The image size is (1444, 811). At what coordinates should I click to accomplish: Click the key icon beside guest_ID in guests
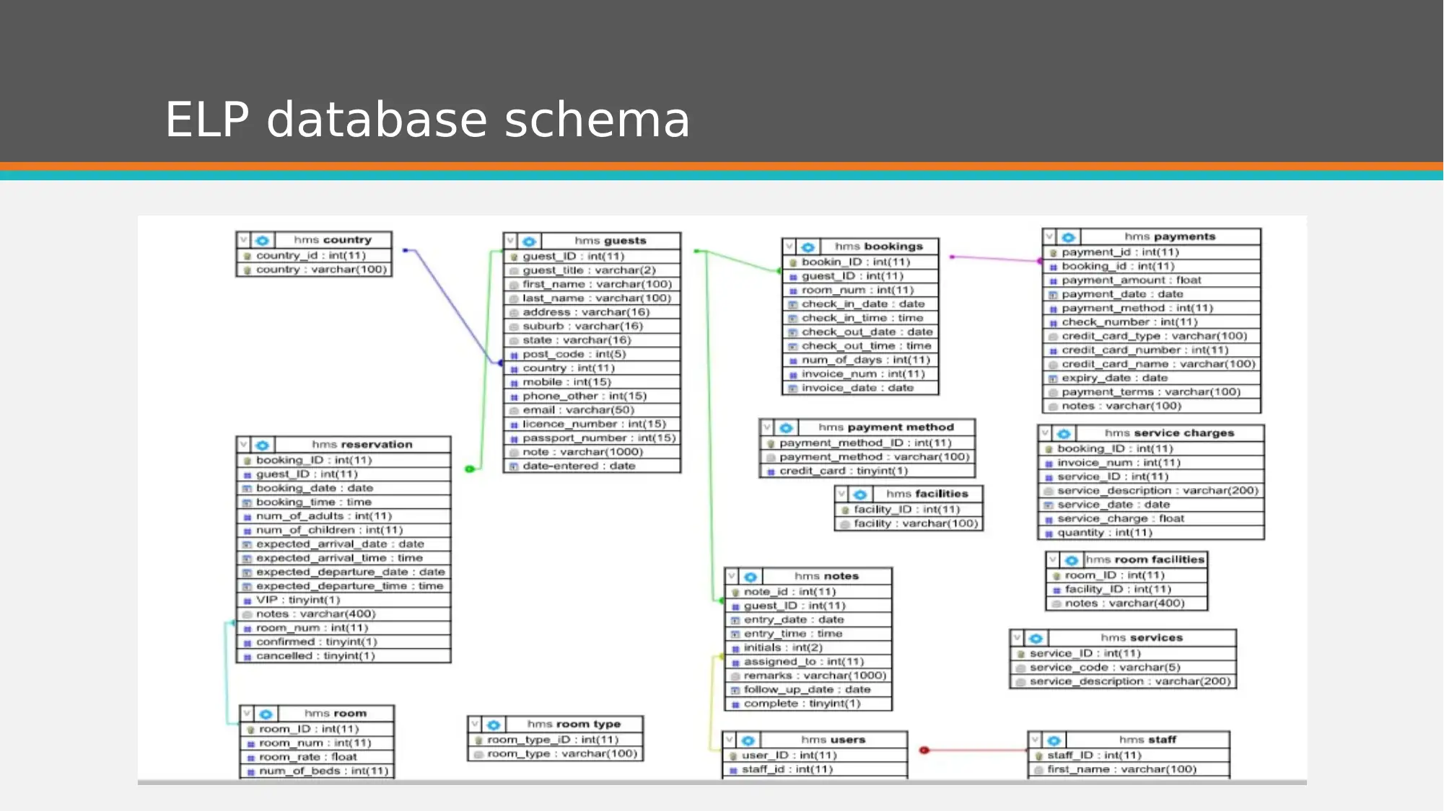(x=514, y=257)
